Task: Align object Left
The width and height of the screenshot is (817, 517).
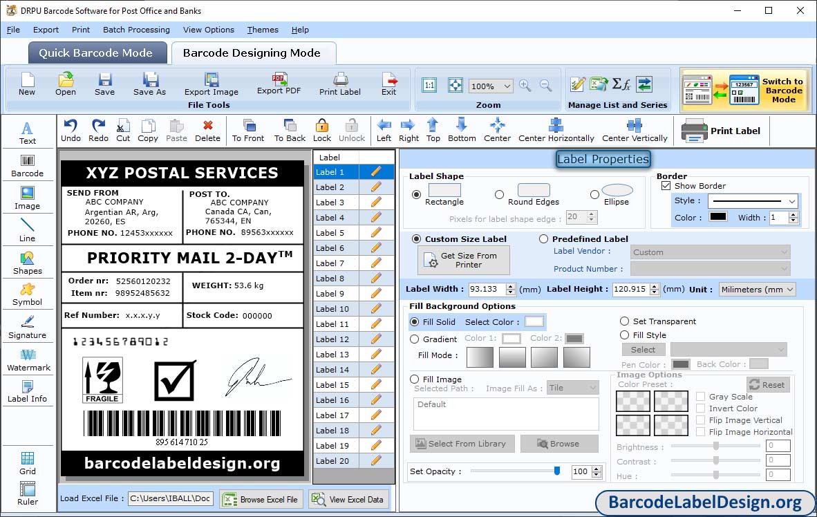Action: pyautogui.click(x=384, y=131)
